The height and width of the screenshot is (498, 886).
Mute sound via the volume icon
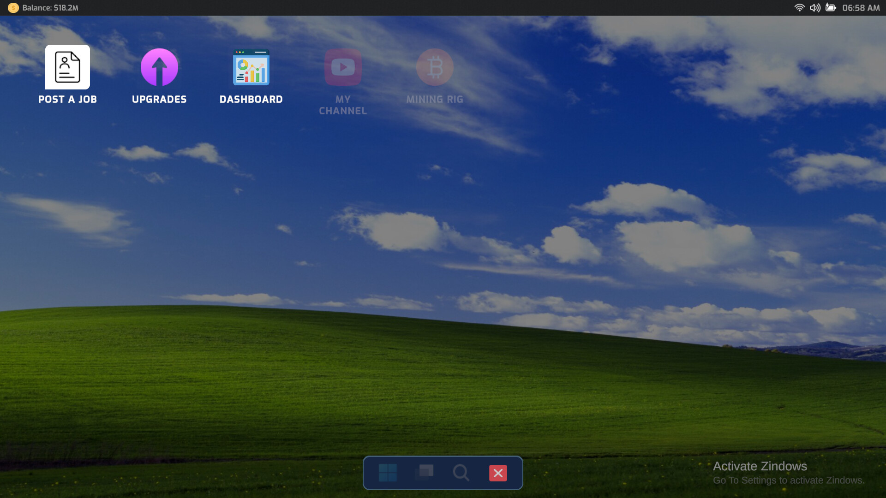point(814,7)
